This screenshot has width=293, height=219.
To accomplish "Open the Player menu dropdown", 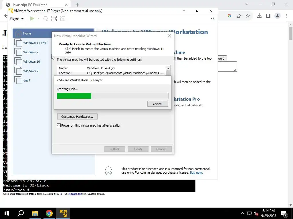I will [x=16, y=19].
